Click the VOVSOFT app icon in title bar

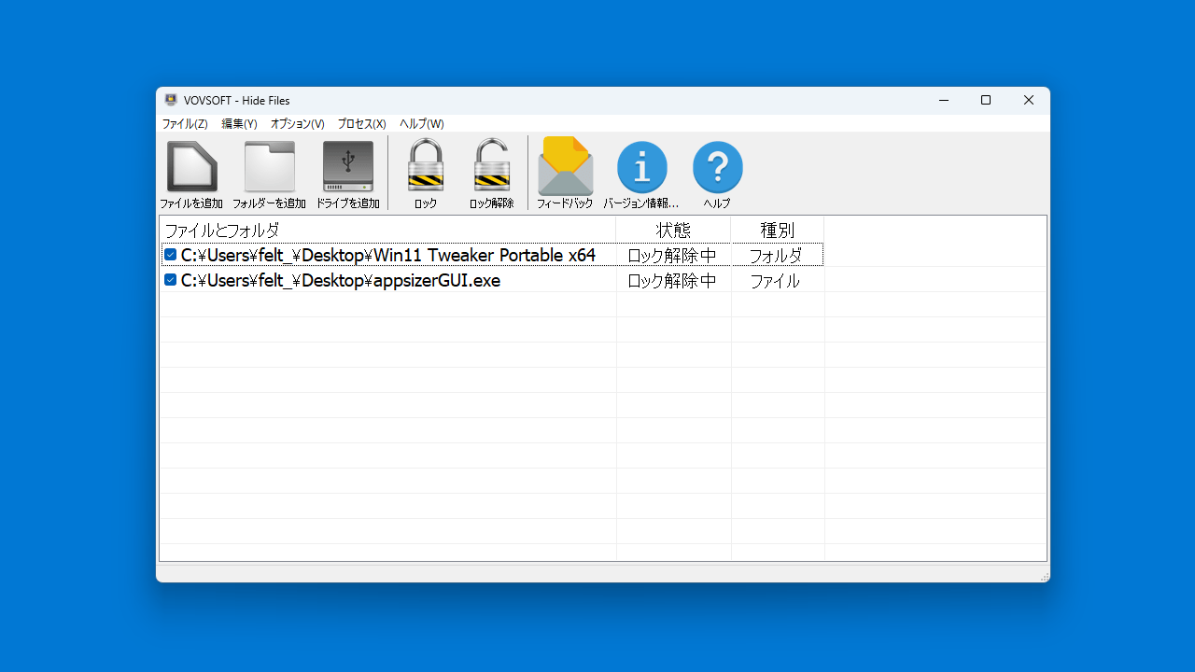point(171,100)
